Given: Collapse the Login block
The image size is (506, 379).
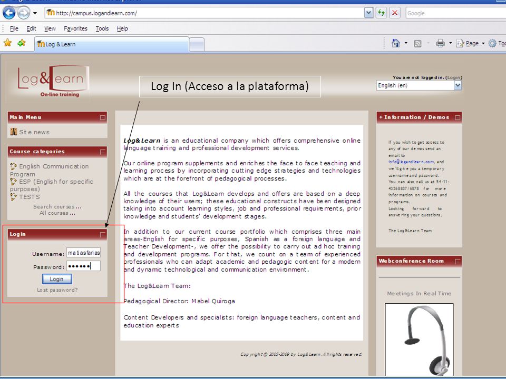Looking at the screenshot, I should [x=103, y=234].
